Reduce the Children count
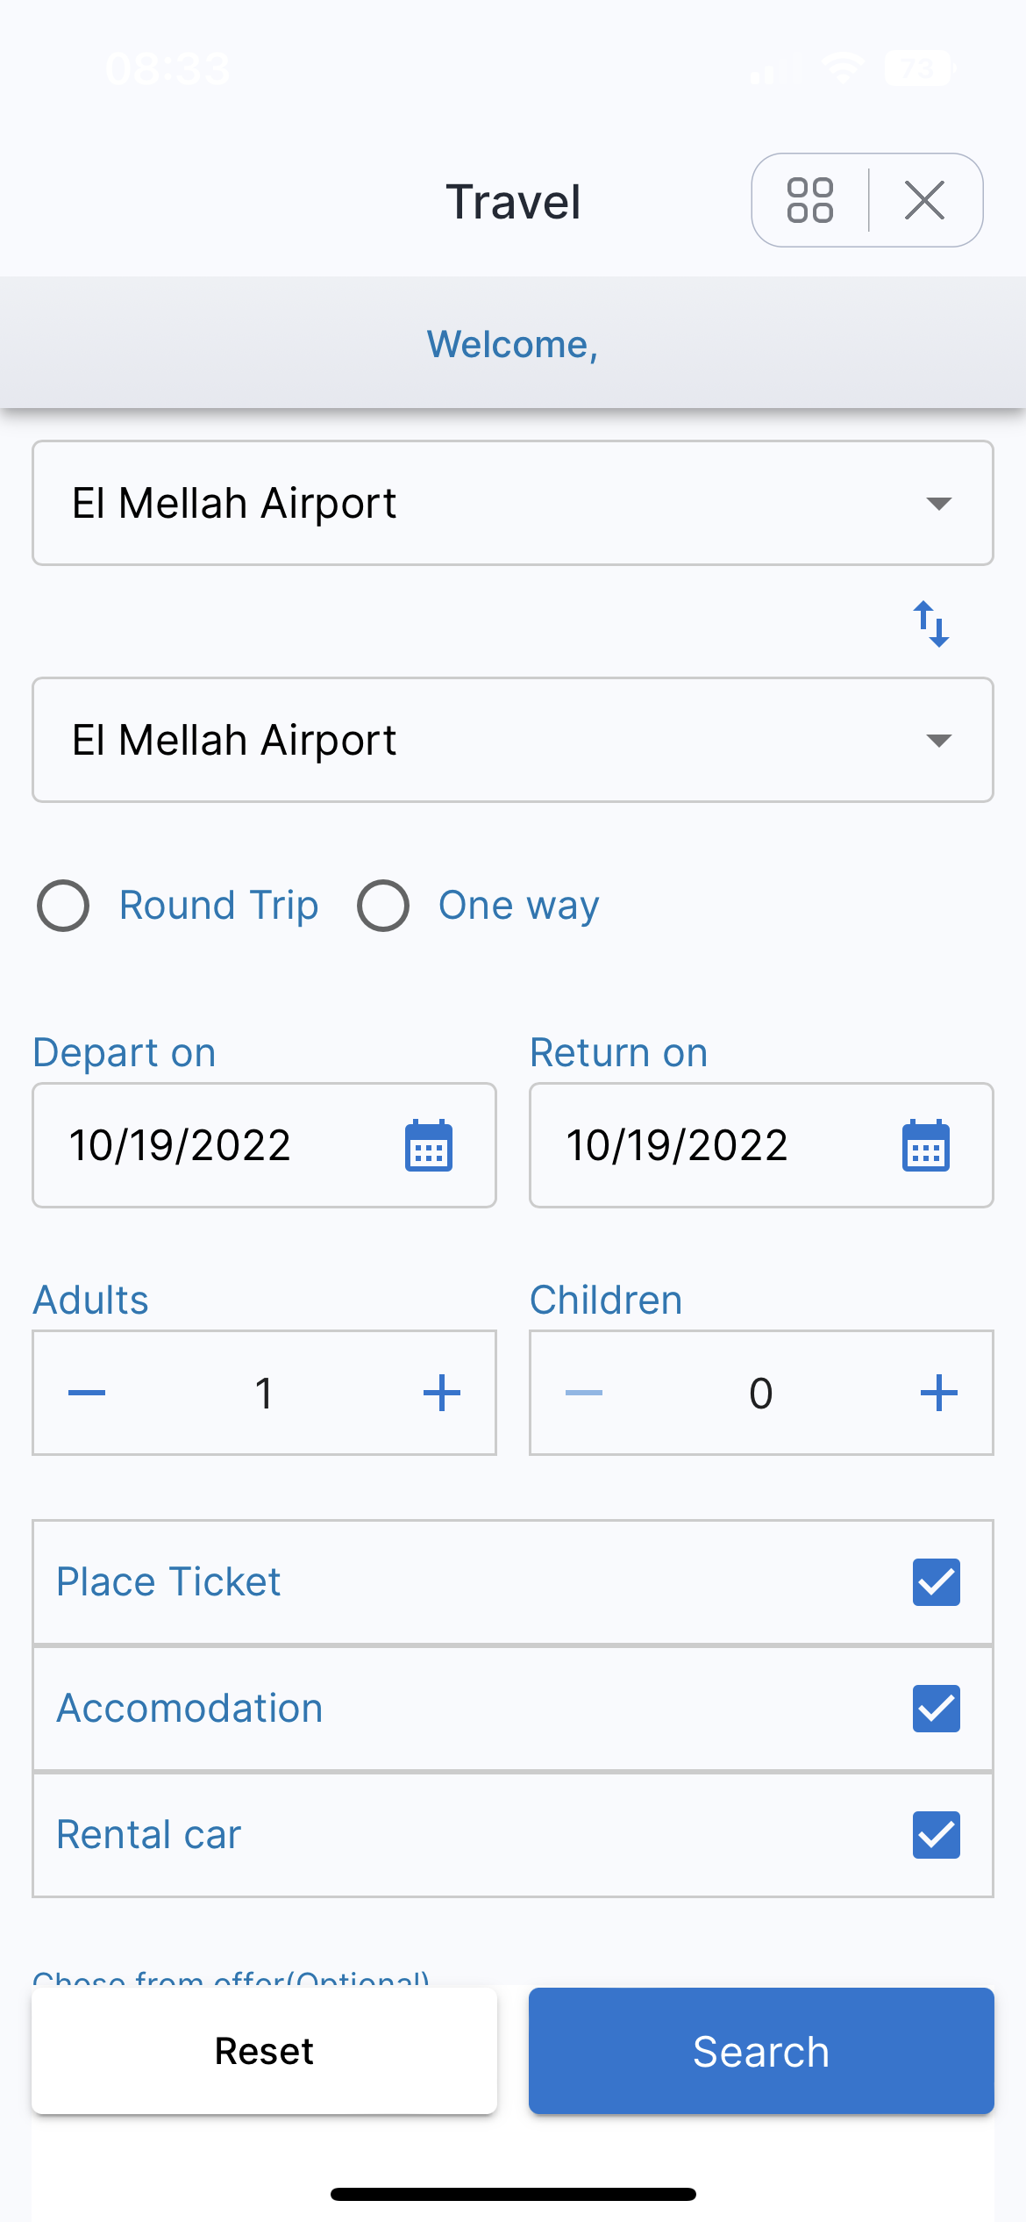The image size is (1026, 2222). 584,1393
